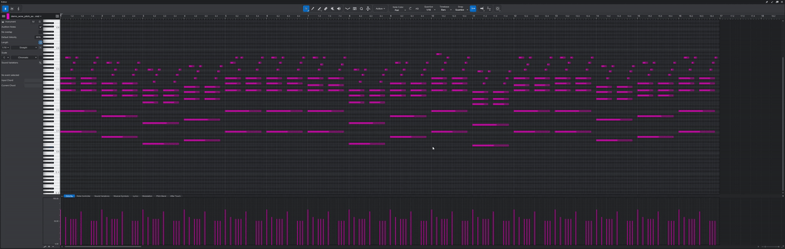
Task: Select the Paint (pencil) tool
Action: click(x=319, y=9)
